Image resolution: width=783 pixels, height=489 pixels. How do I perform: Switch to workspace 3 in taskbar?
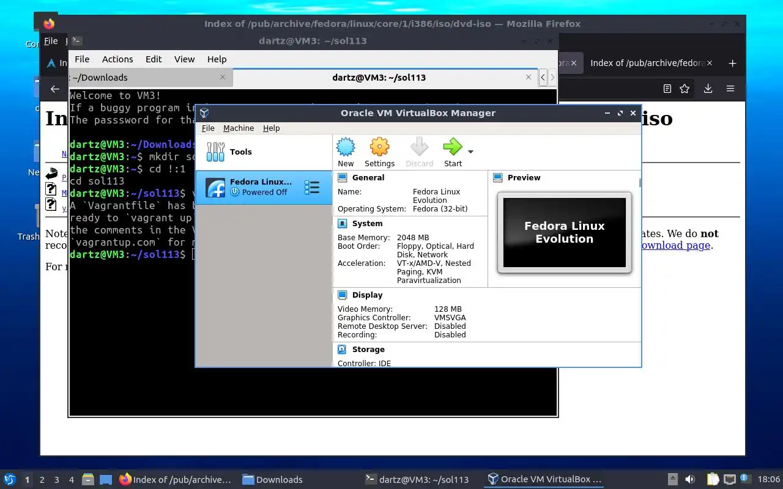(57, 480)
